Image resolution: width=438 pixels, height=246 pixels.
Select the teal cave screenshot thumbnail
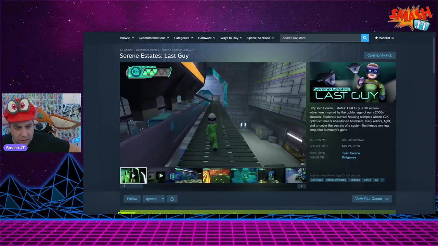point(244,176)
